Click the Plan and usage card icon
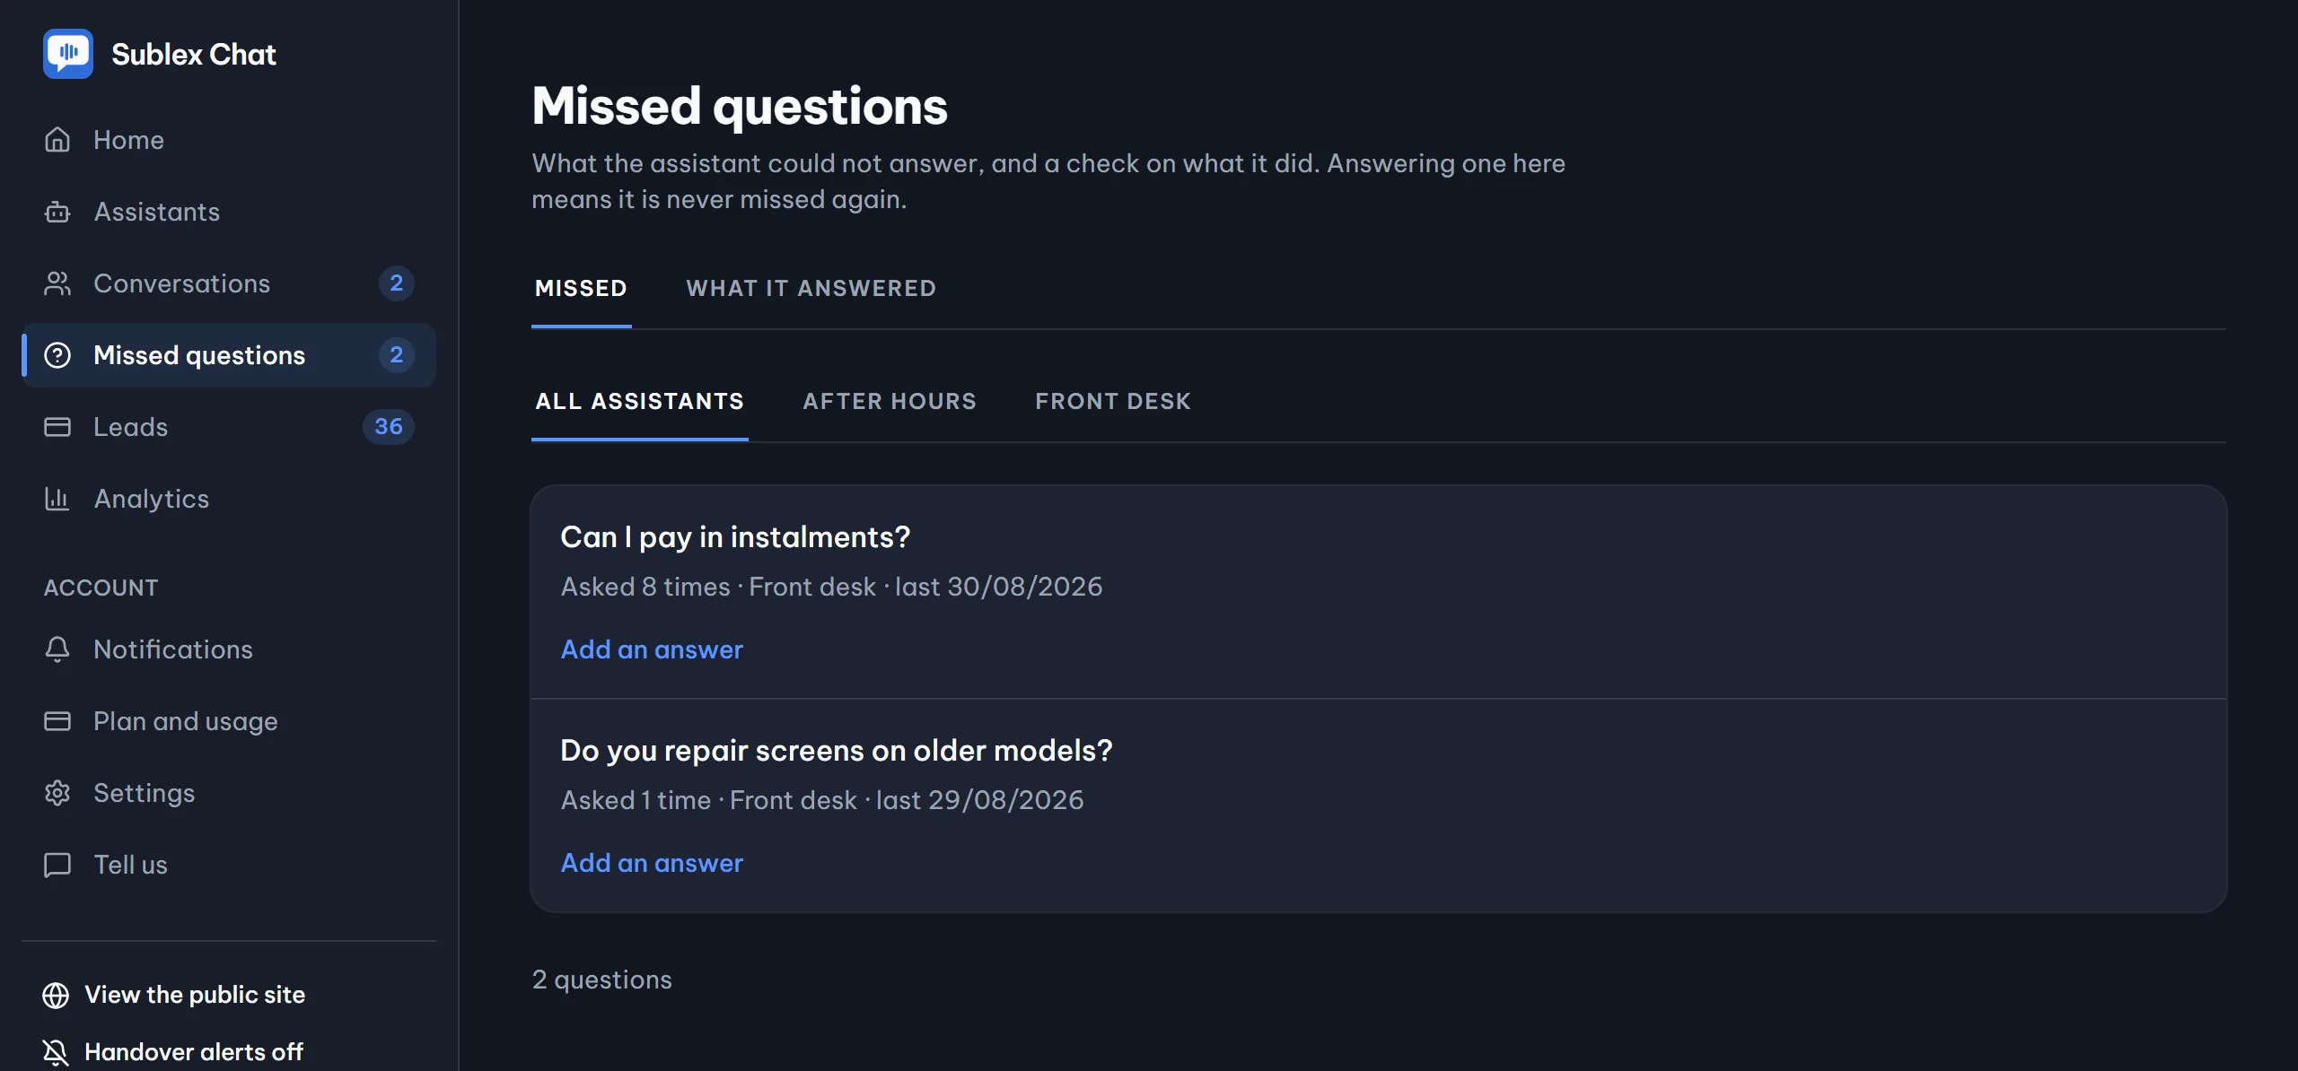The width and height of the screenshot is (2298, 1071). tap(57, 721)
